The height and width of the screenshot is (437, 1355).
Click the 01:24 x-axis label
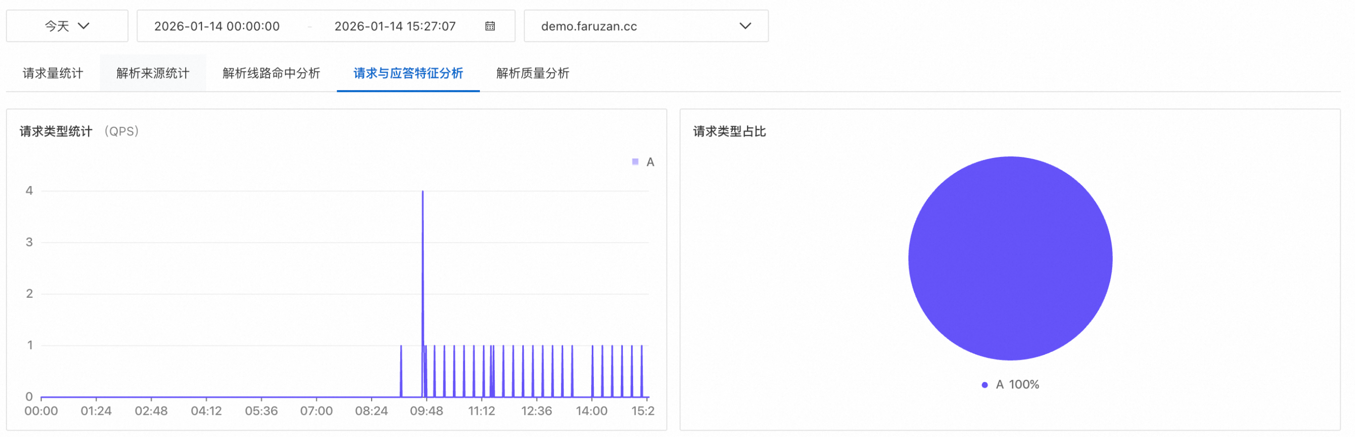(96, 411)
